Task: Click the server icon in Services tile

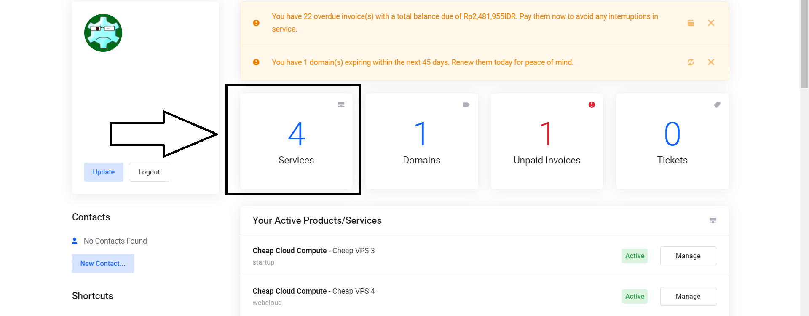Action: click(341, 104)
